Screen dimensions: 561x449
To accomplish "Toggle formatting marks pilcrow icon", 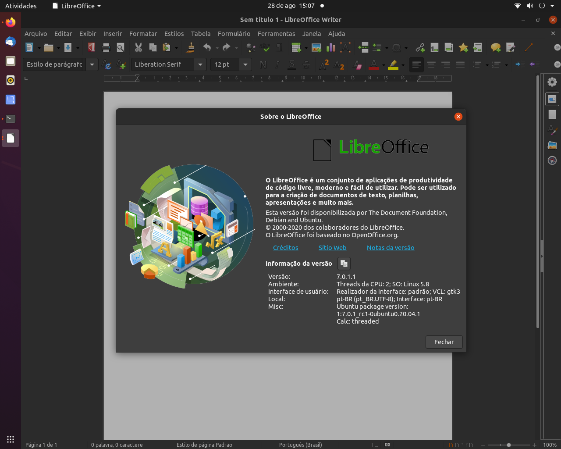I will pyautogui.click(x=280, y=47).
